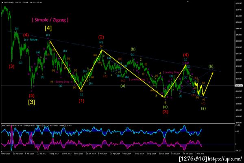
Task: Click the red '(2)' wave label
Action: point(101,37)
